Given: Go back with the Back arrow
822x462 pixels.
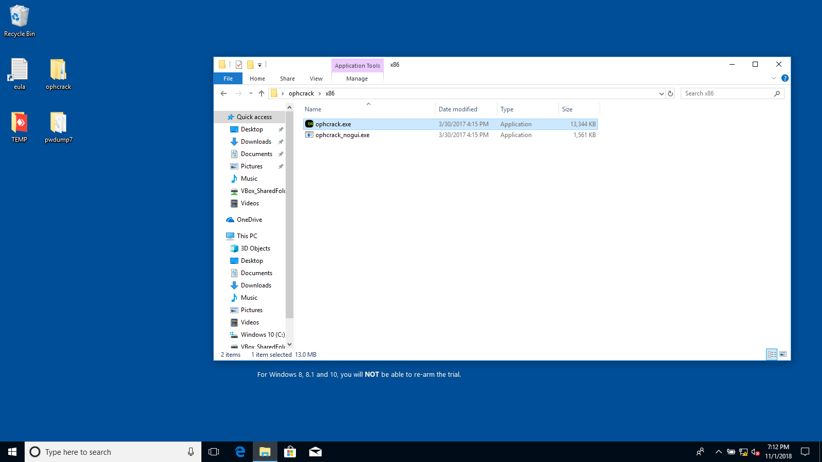Looking at the screenshot, I should (223, 93).
